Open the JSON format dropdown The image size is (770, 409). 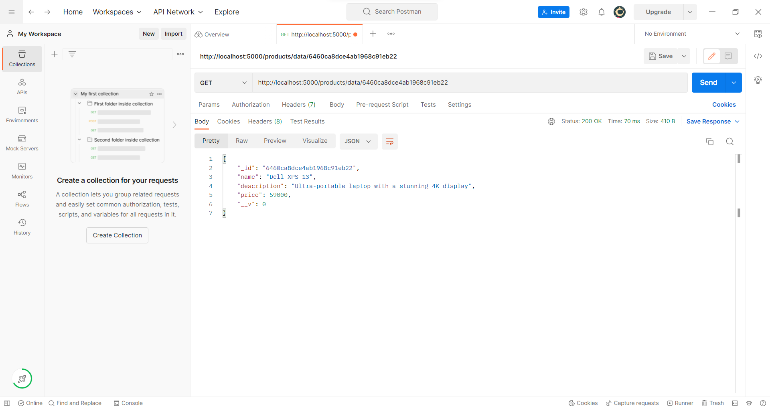358,141
